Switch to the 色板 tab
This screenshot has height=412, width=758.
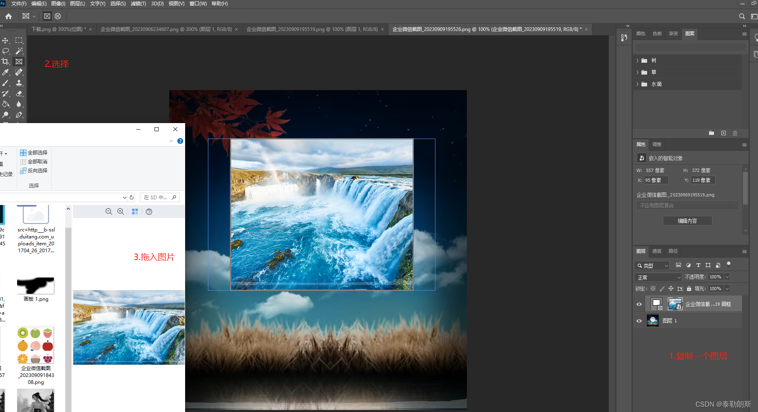657,34
